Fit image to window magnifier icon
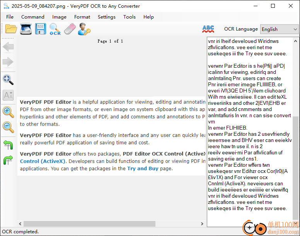The image size is (300, 236). 8,80
